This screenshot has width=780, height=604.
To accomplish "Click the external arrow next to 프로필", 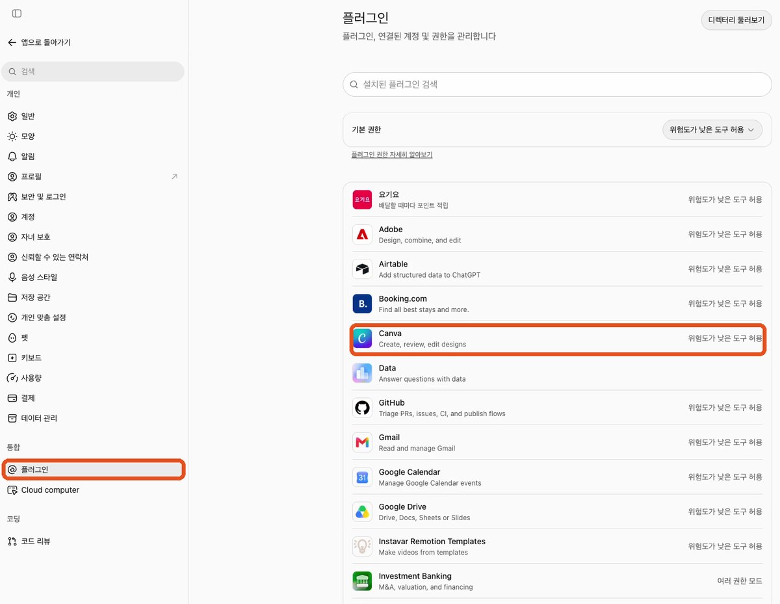I will 174,176.
